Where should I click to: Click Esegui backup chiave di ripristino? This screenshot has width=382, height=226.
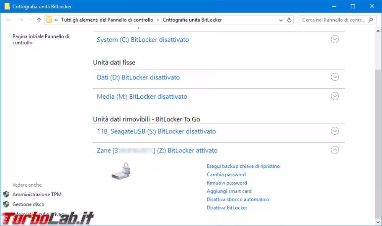pyautogui.click(x=243, y=166)
